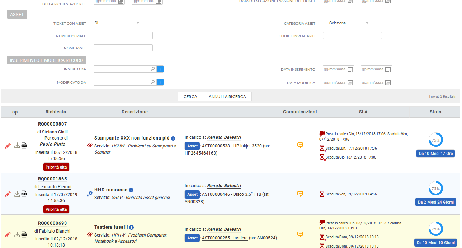Download ticket RQ00000693
This screenshot has height=248, width=462.
point(17,234)
